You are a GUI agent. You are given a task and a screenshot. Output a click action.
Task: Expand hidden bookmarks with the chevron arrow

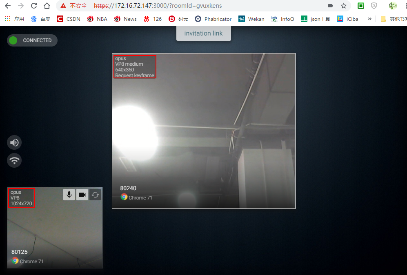click(370, 19)
